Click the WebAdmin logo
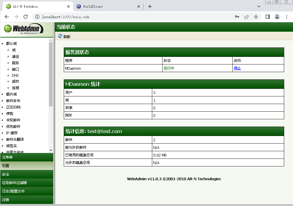Viewport: 293px width, 206px height. [24, 29]
